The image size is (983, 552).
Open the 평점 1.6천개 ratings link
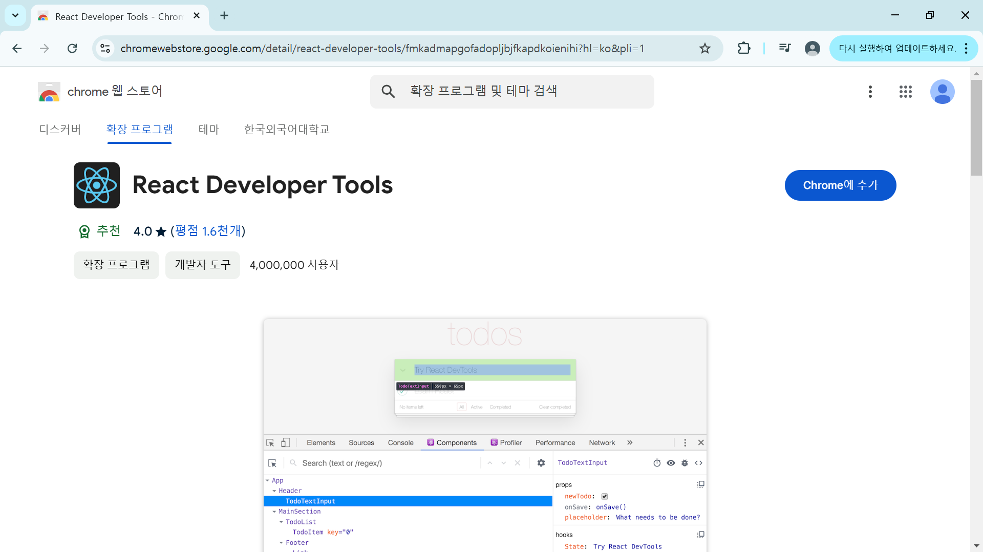(208, 231)
